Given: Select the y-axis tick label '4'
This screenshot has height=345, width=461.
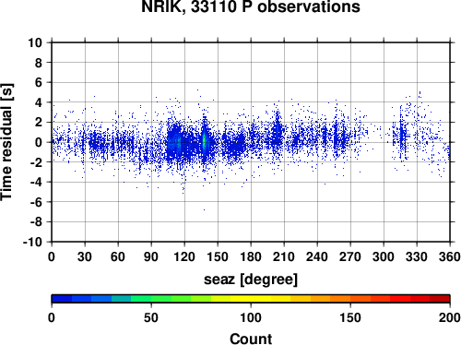Looking at the screenshot, I should [x=38, y=102].
